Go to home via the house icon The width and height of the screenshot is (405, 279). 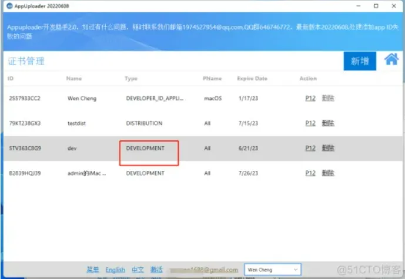391,60
